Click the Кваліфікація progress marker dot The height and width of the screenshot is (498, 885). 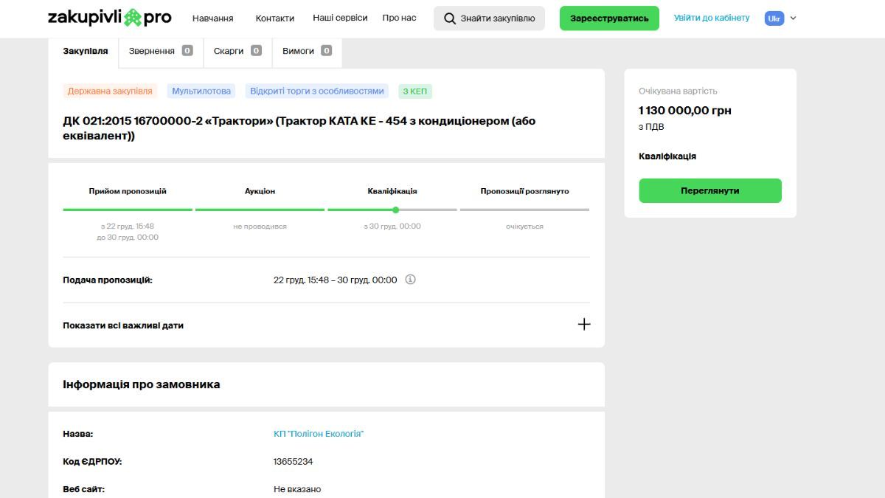click(x=395, y=210)
